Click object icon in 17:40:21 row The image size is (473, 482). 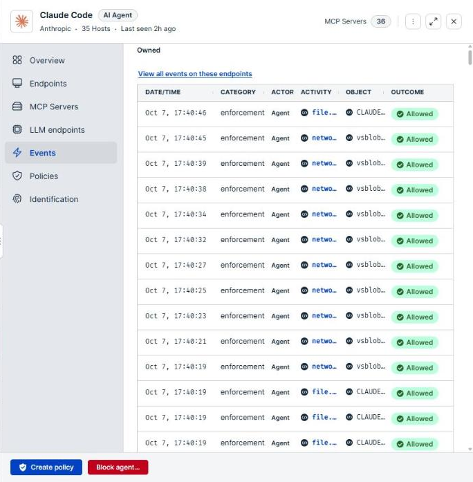pos(349,341)
